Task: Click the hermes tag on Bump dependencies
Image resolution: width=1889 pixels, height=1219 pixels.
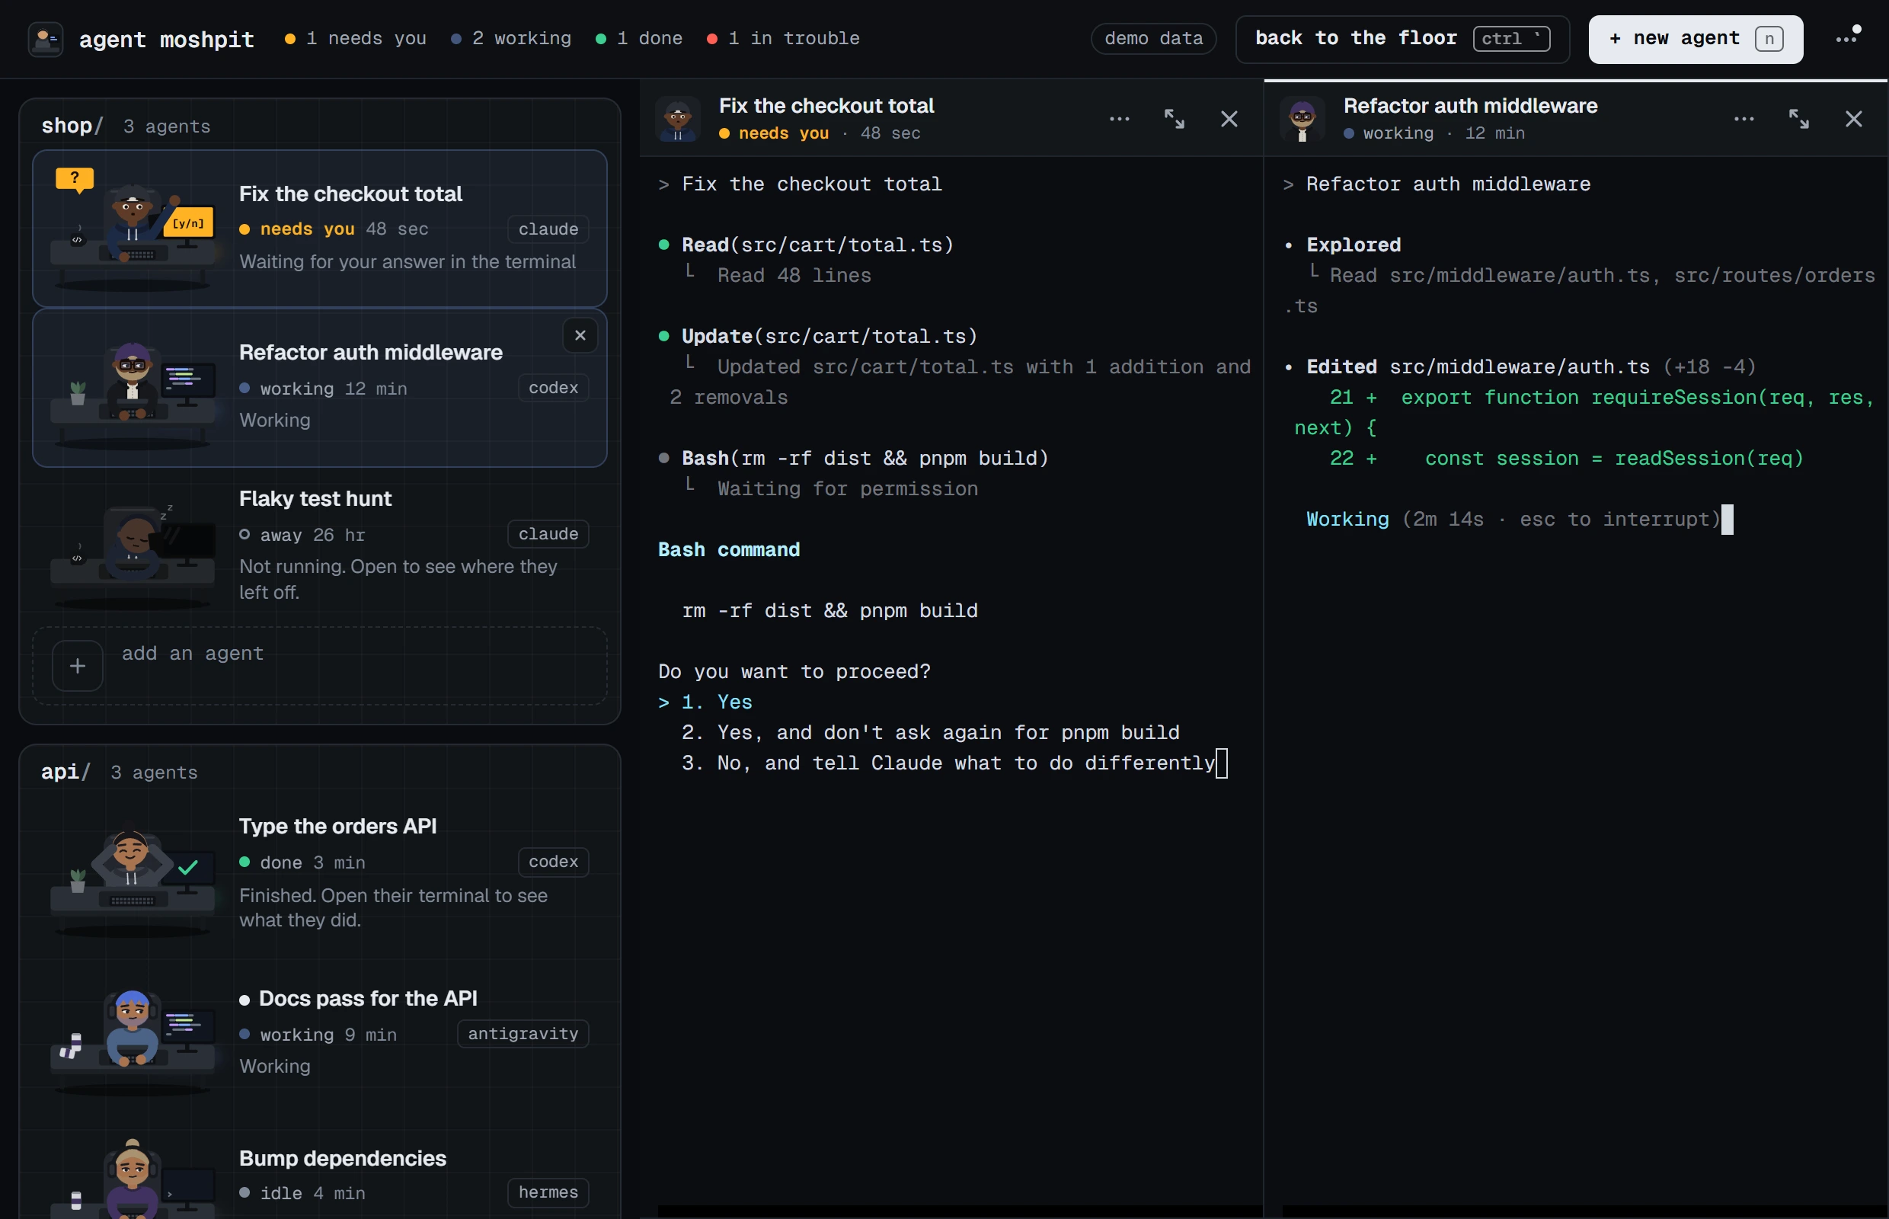Action: point(548,1192)
